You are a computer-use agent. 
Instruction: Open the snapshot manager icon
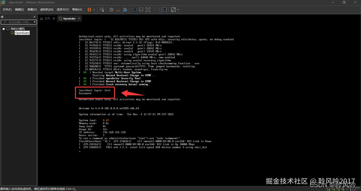pyautogui.click(x=125, y=10)
